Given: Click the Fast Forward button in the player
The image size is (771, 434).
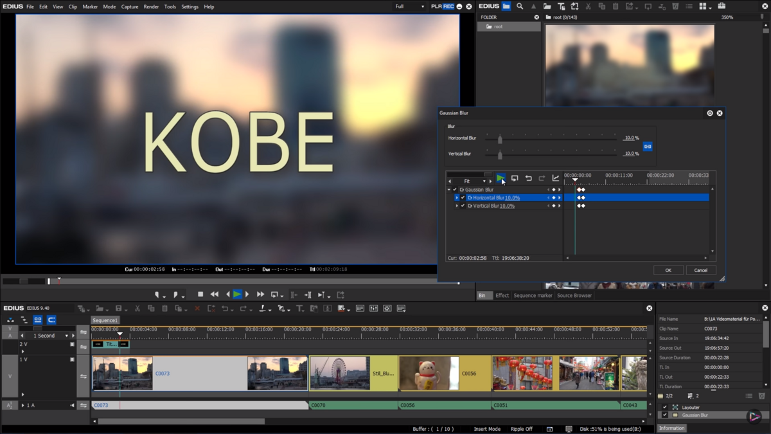Looking at the screenshot, I should pos(260,294).
